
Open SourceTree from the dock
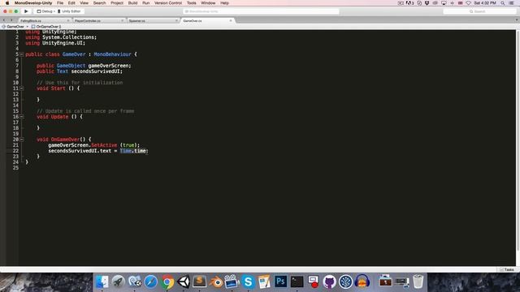click(345, 281)
